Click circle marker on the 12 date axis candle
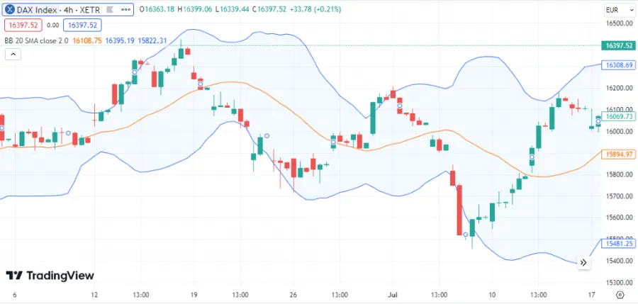 69,133
